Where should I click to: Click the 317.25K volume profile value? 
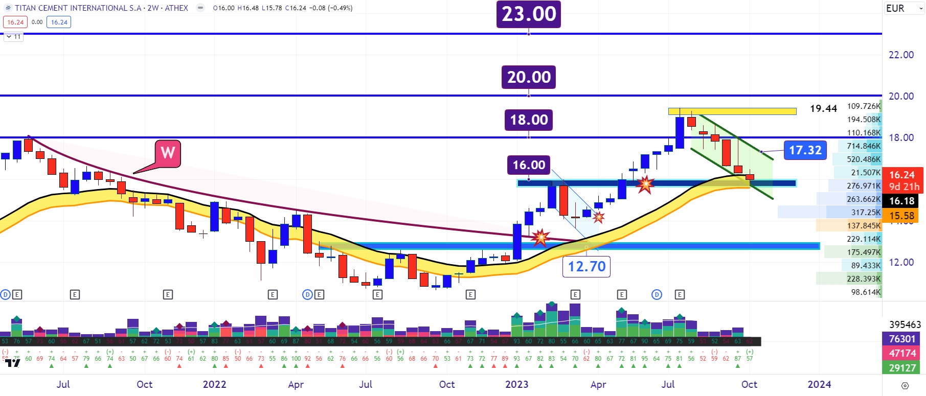point(866,213)
